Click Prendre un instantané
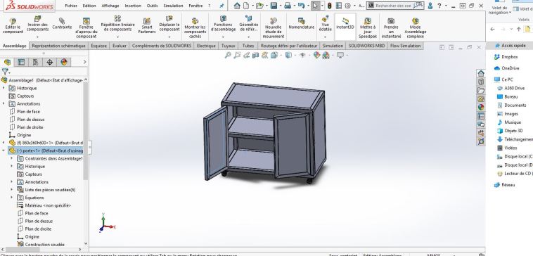The height and width of the screenshot is (256, 533). point(391,28)
